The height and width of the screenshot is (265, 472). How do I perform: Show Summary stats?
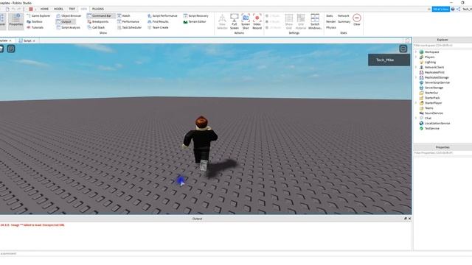point(344,21)
